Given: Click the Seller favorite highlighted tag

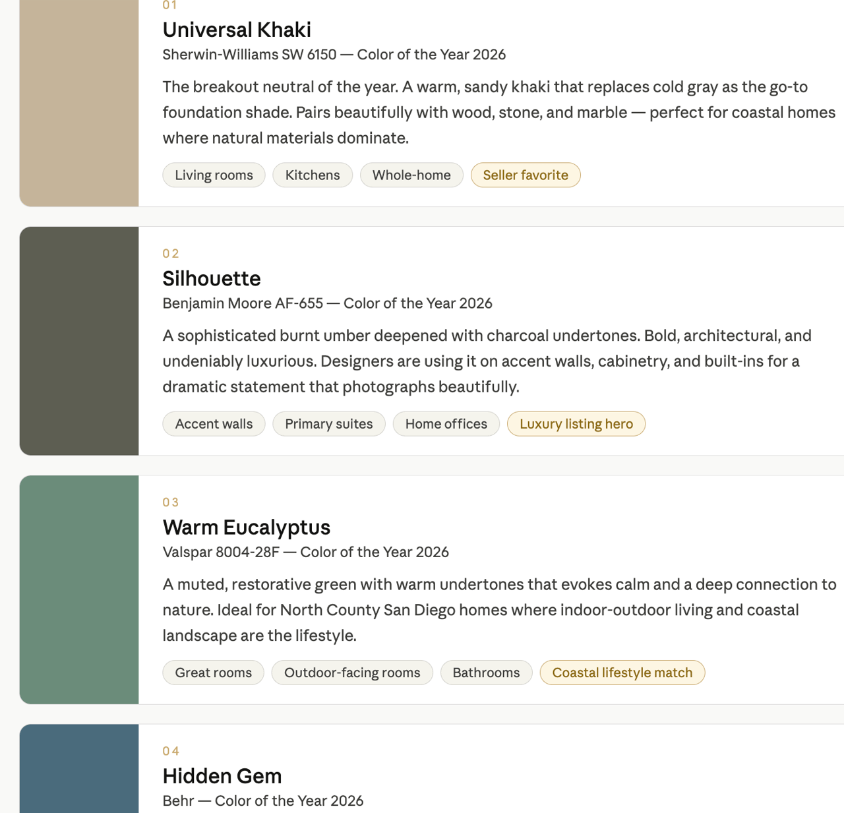Looking at the screenshot, I should [x=526, y=175].
